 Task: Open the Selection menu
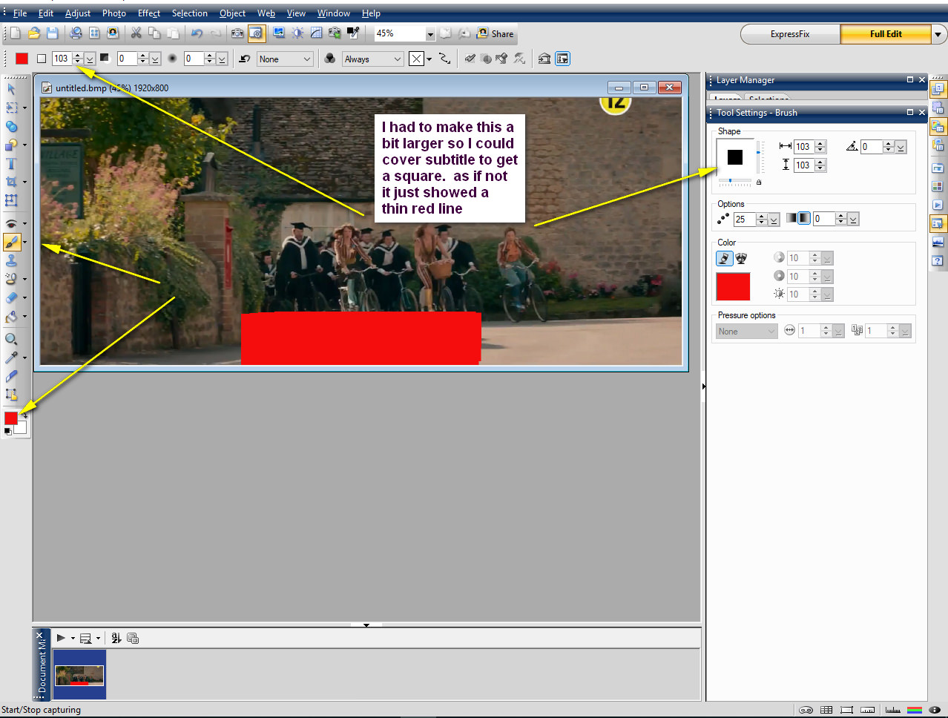coord(190,13)
